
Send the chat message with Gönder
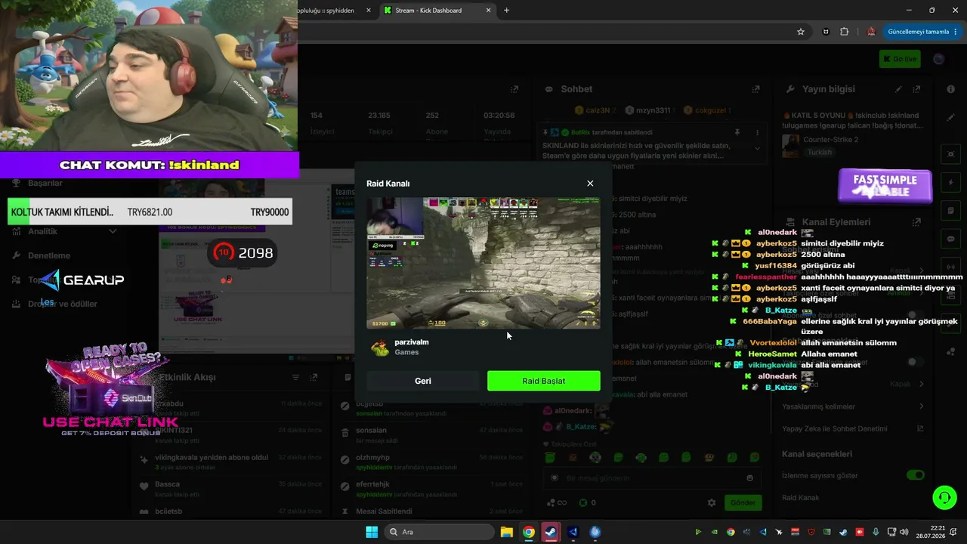coord(743,502)
